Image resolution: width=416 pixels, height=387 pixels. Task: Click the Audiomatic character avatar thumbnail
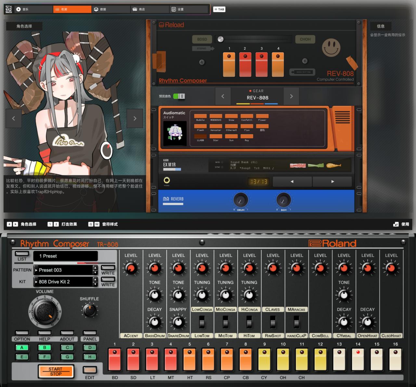175,133
